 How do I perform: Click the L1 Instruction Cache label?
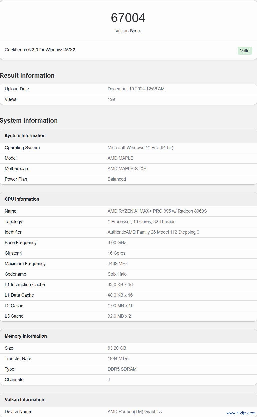tap(25, 285)
